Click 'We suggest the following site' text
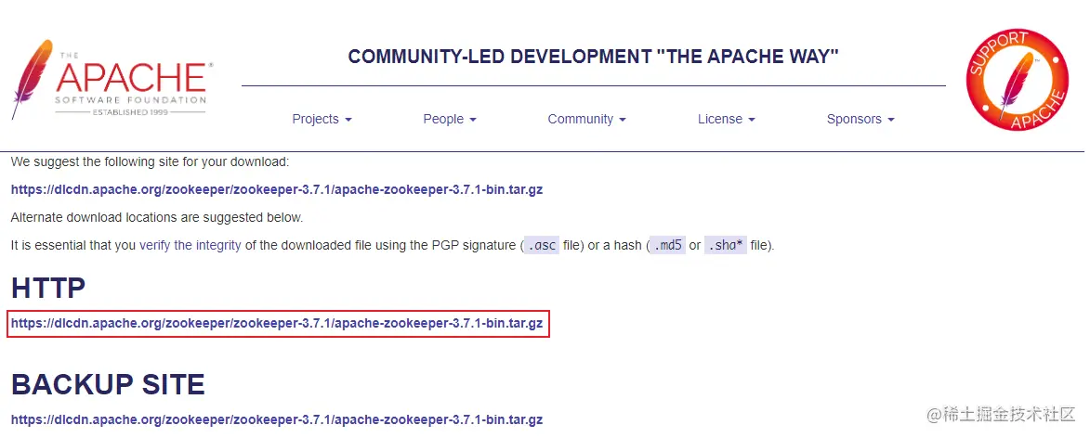Screen dimensions: 1090x438 pos(151,161)
